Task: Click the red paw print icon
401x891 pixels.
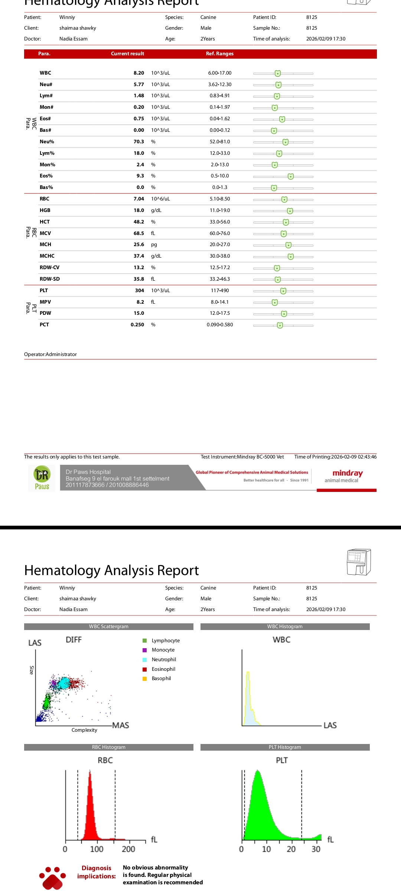Action: pyautogui.click(x=52, y=878)
